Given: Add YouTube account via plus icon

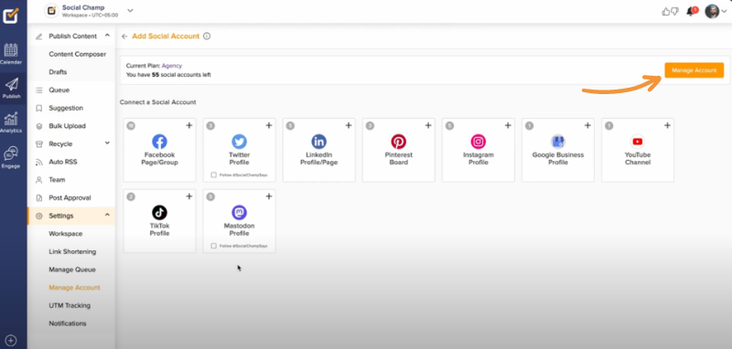Looking at the screenshot, I should [x=667, y=126].
